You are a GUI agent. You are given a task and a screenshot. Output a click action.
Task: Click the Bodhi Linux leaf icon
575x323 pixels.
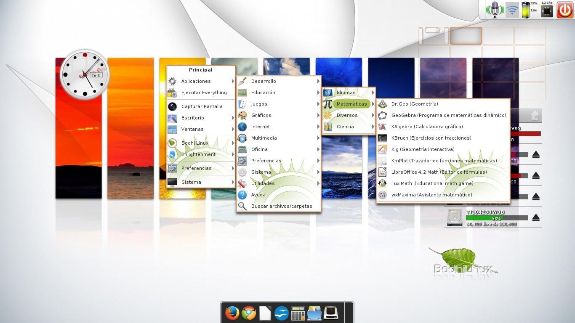click(172, 143)
